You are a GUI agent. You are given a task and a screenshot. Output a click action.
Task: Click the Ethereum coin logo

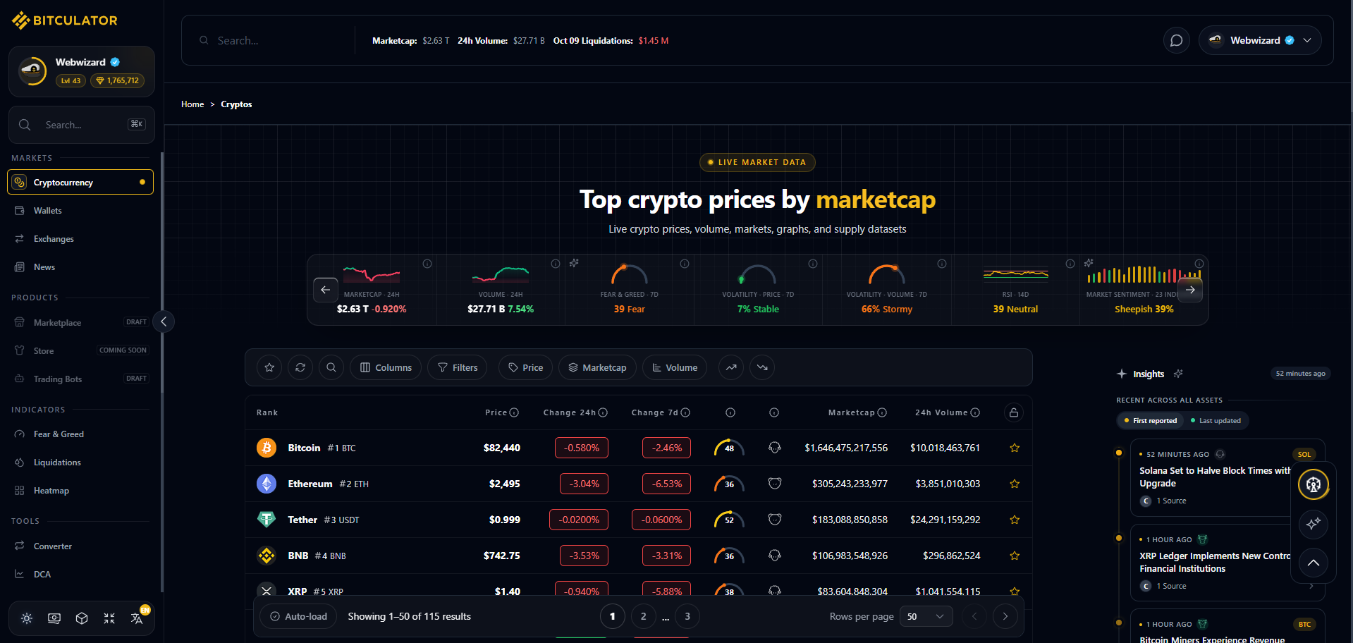click(x=267, y=484)
